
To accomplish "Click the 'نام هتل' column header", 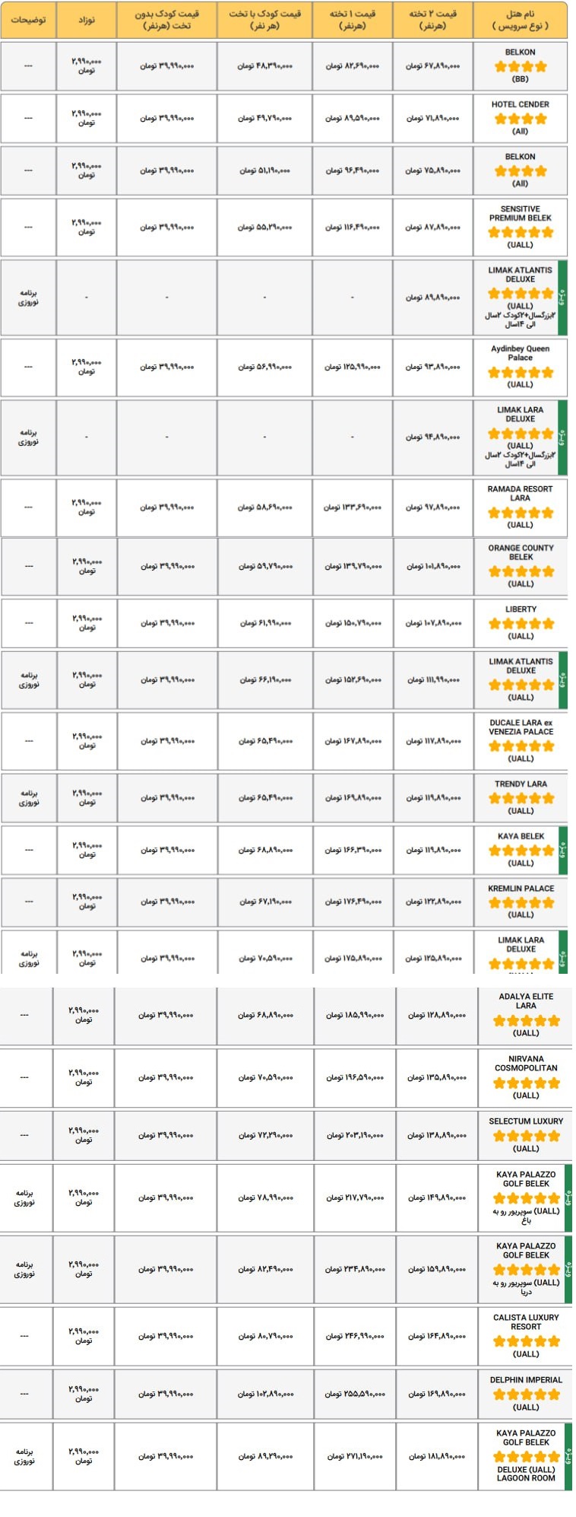I will [x=520, y=20].
